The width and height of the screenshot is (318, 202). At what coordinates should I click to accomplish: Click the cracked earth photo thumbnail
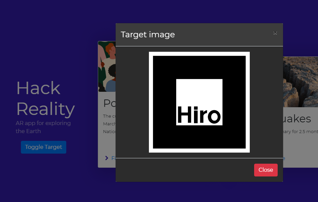click(301, 82)
